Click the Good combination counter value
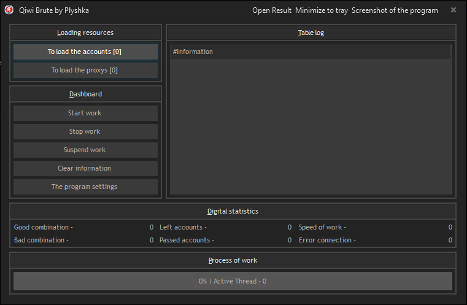467x305 pixels. tap(151, 227)
